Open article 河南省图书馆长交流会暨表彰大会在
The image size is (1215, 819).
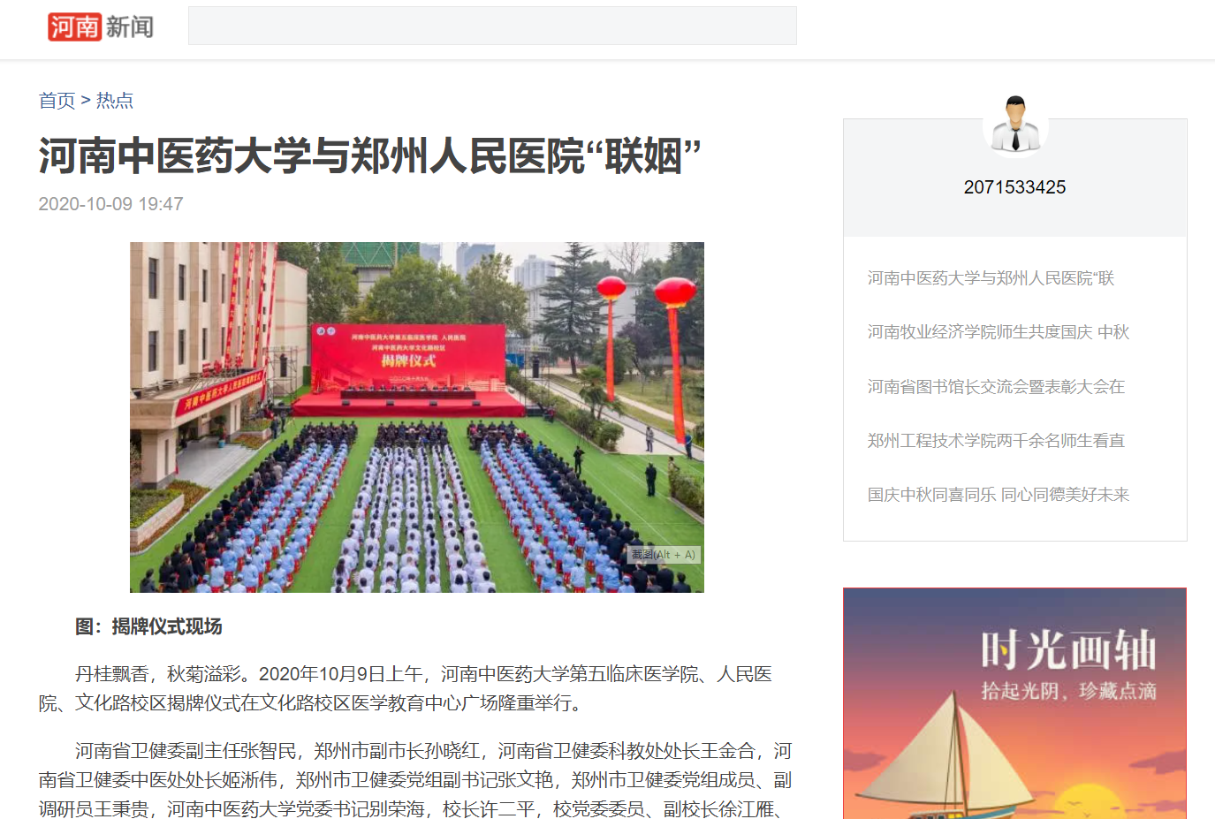pos(996,387)
